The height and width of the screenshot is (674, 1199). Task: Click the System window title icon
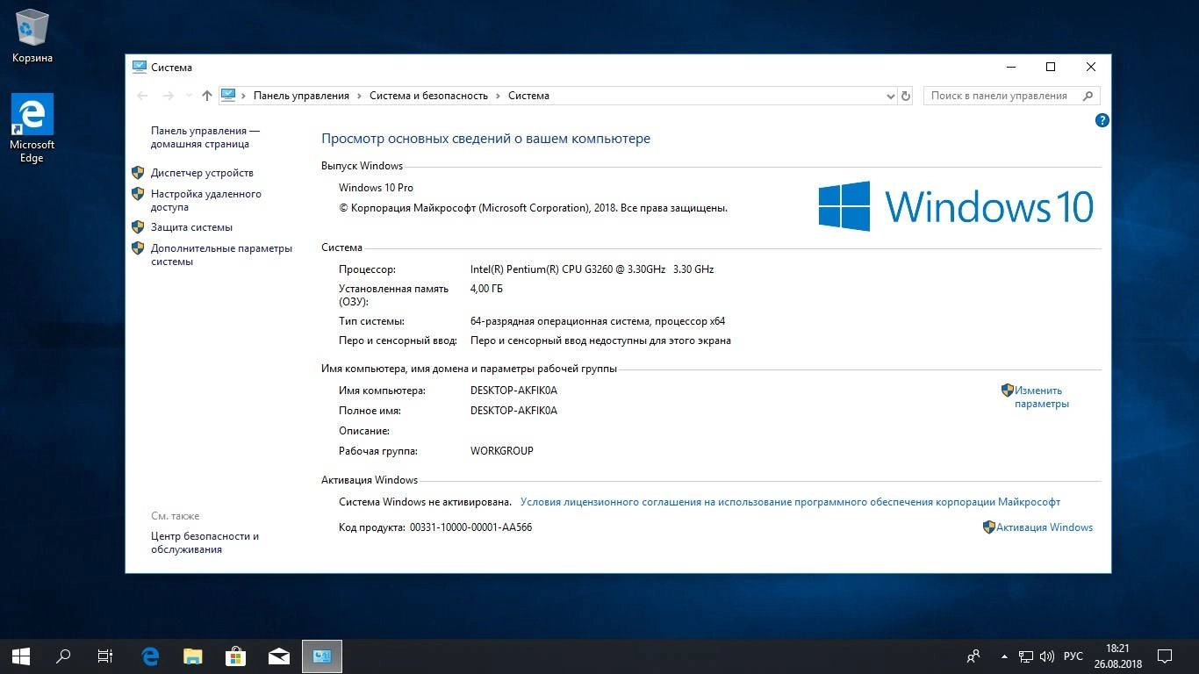click(x=139, y=67)
